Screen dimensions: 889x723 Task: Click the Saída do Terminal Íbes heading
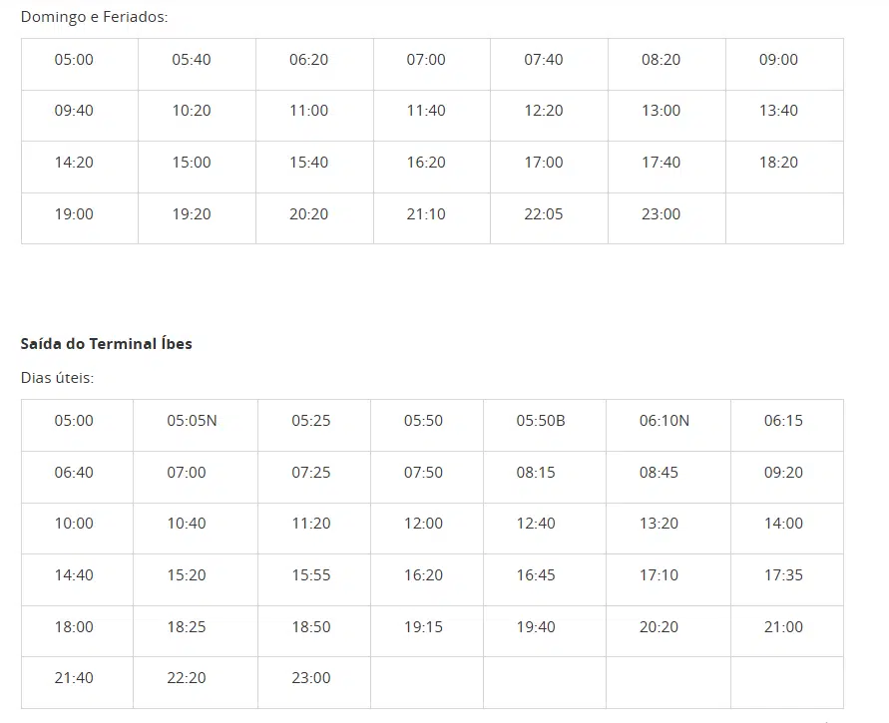tap(107, 344)
